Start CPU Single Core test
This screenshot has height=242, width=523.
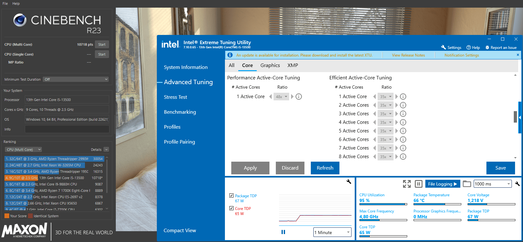[x=102, y=54]
